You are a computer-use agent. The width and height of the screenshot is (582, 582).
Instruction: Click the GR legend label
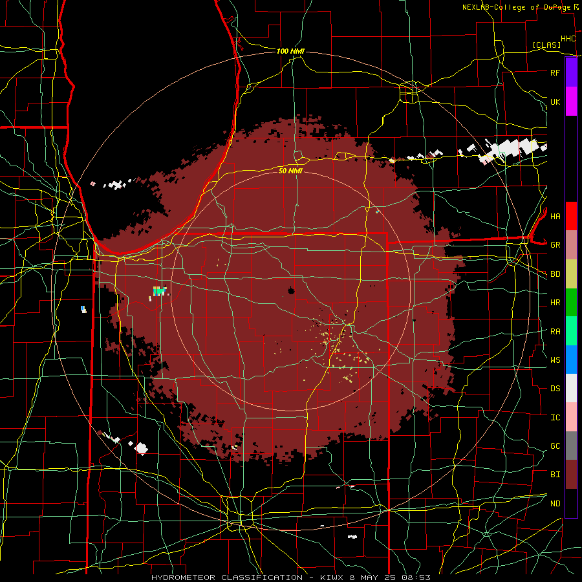(x=555, y=245)
